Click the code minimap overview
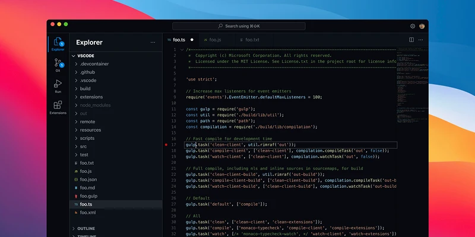Viewport: 475px width, 237px height. point(412,85)
